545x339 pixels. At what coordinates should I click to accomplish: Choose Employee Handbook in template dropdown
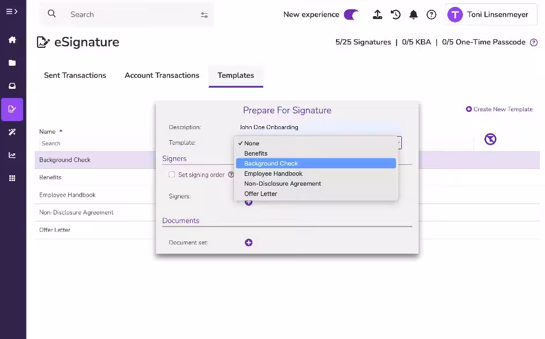(x=316, y=174)
